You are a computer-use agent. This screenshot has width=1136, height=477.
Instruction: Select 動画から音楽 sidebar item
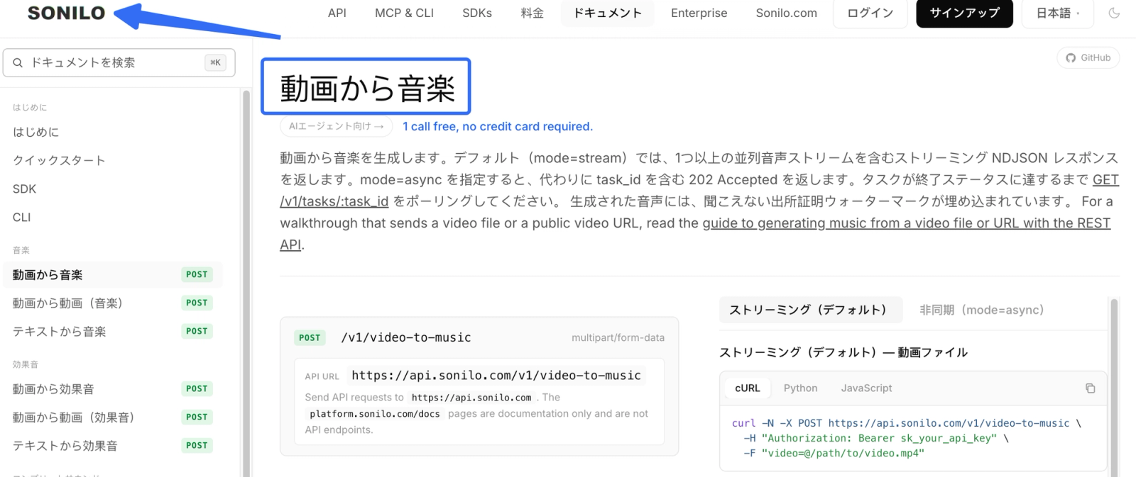pyautogui.click(x=113, y=274)
